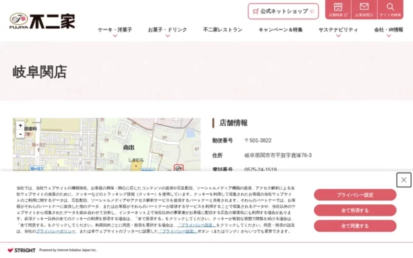Click the postal code 〒501-3822

click(258, 140)
